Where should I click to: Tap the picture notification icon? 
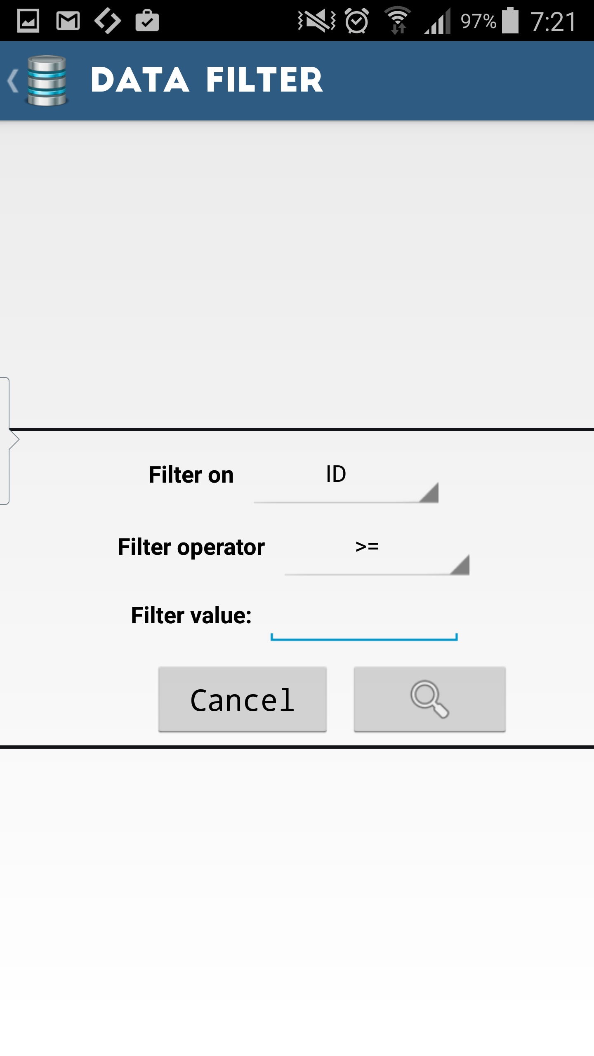[x=28, y=21]
